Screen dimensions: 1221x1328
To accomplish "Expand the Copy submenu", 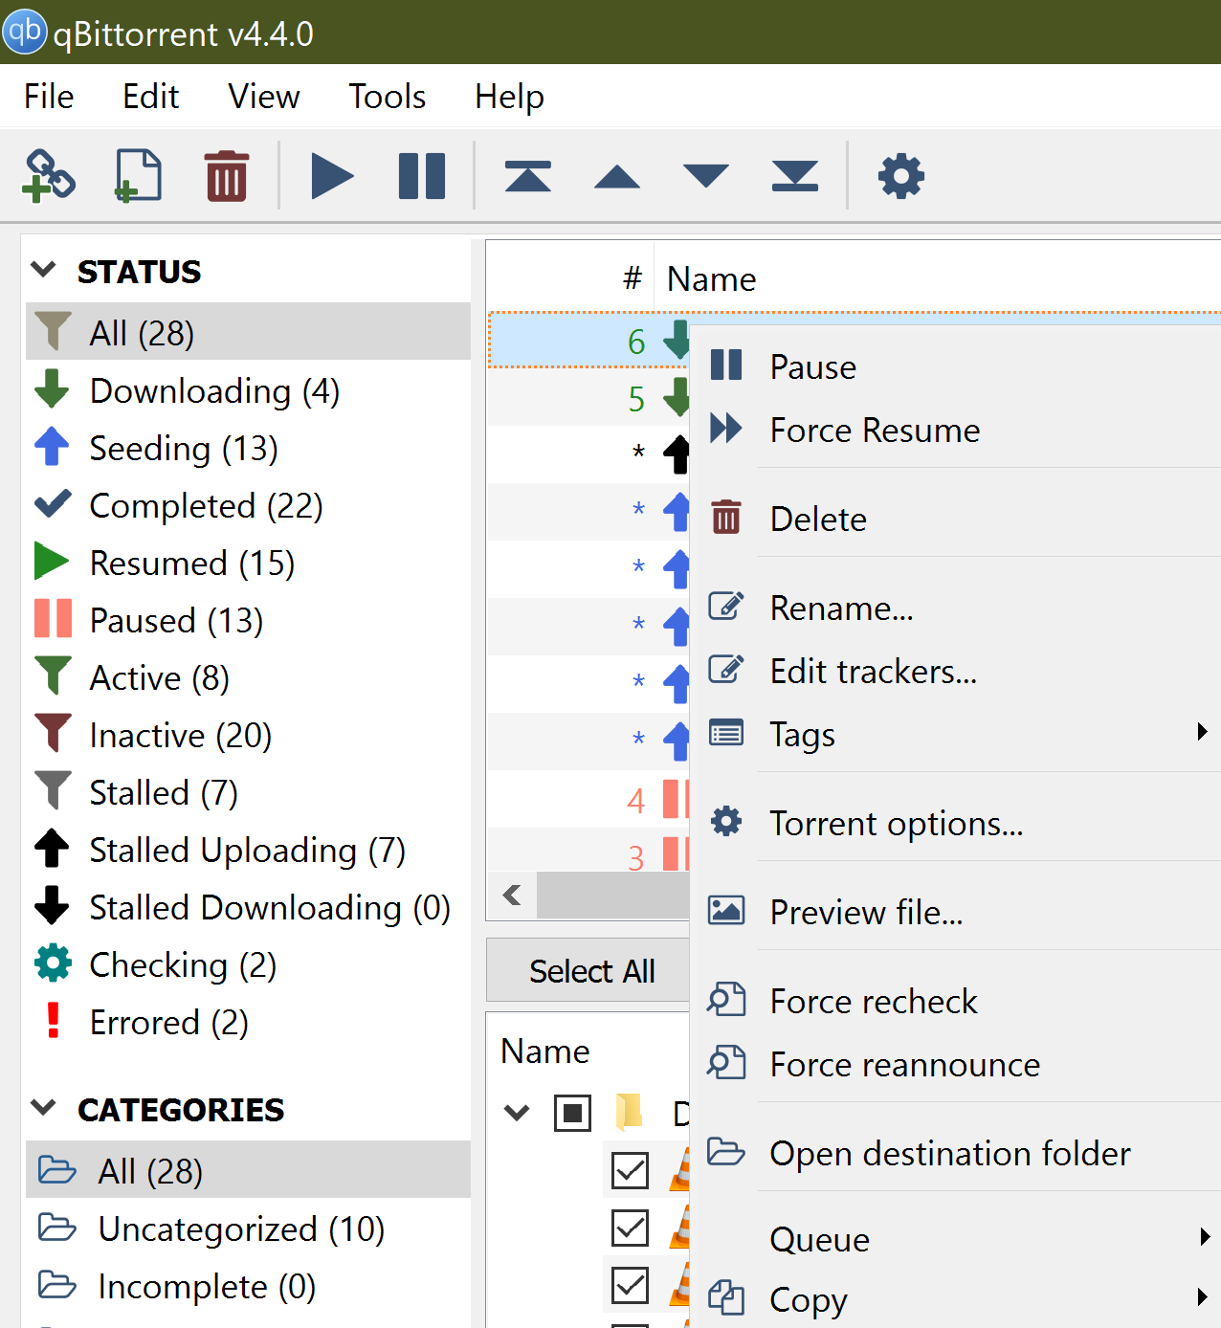I will pos(956,1299).
